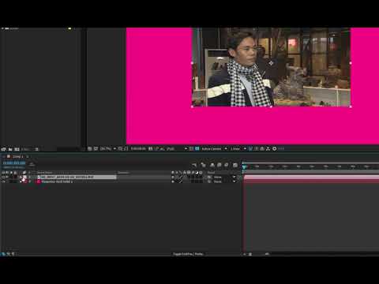This screenshot has width=379, height=284.
Task: Toggle Draft 3D icon in timeline header
Action: pyautogui.click(x=203, y=165)
